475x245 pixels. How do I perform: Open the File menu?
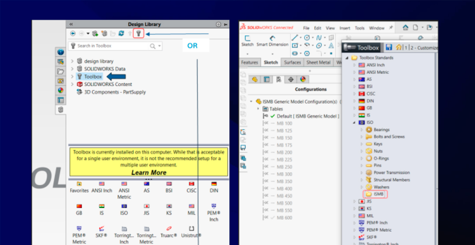[306, 28]
